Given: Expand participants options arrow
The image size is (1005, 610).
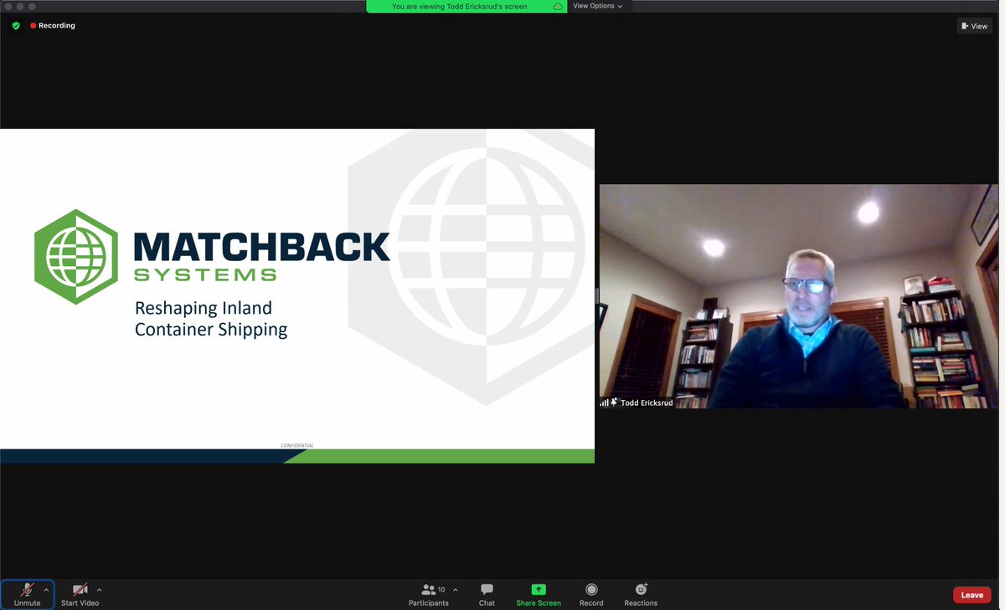Looking at the screenshot, I should pos(456,590).
